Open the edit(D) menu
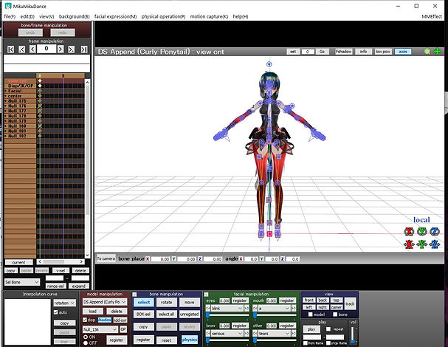This screenshot has width=448, height=347. click(x=27, y=16)
